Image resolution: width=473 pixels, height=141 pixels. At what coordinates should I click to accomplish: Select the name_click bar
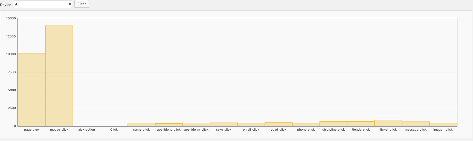(x=141, y=125)
